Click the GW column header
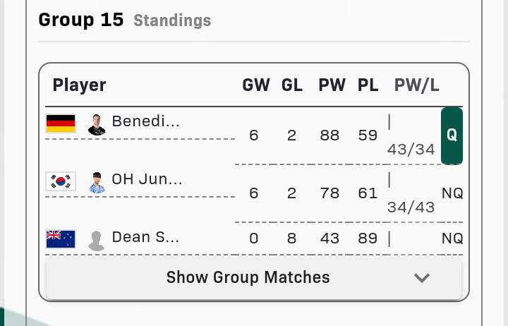Screen dimensions: 508x326 point(256,85)
